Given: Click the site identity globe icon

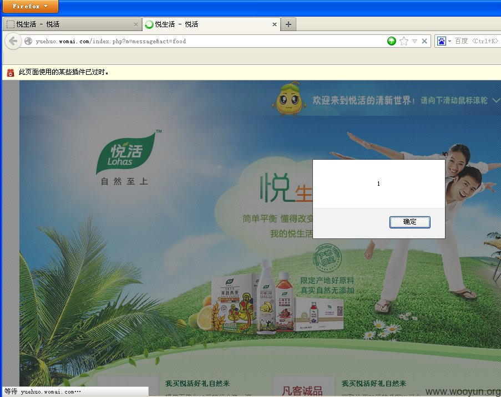Looking at the screenshot, I should [x=28, y=41].
